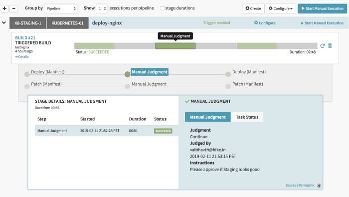
Task: Select the second Deploy (Manifest) stage dot
Action: 228,74
